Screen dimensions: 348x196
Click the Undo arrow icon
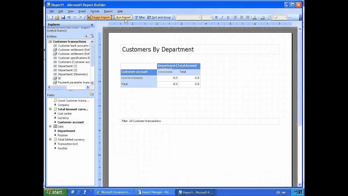69,17
